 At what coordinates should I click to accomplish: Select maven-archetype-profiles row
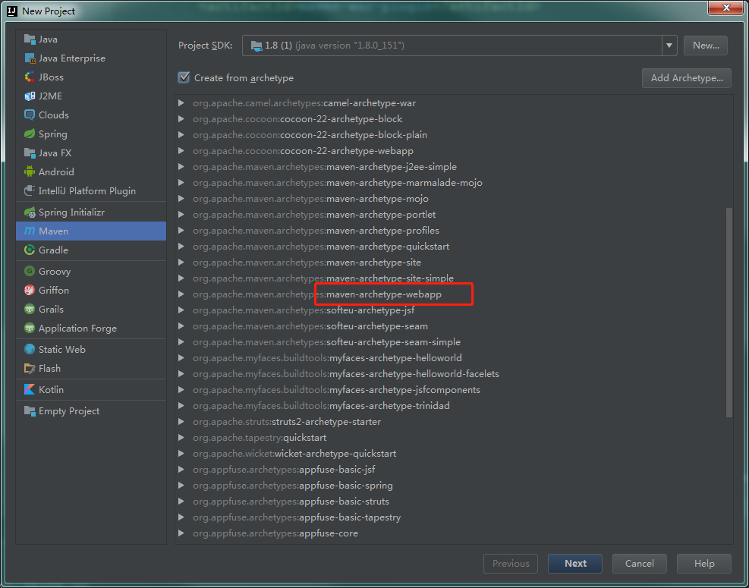pos(316,230)
